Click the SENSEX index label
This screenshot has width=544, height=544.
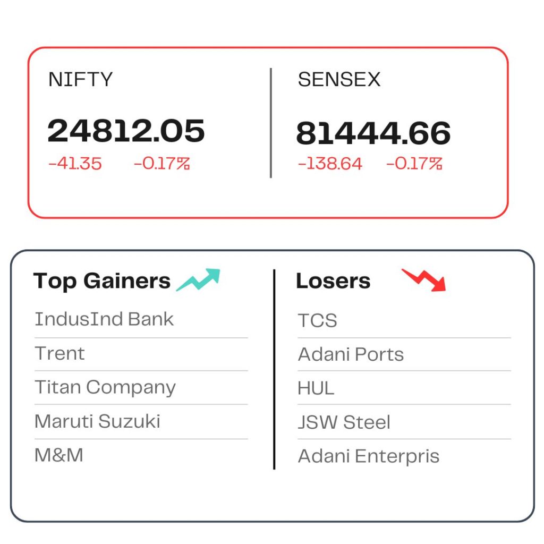[x=339, y=80]
